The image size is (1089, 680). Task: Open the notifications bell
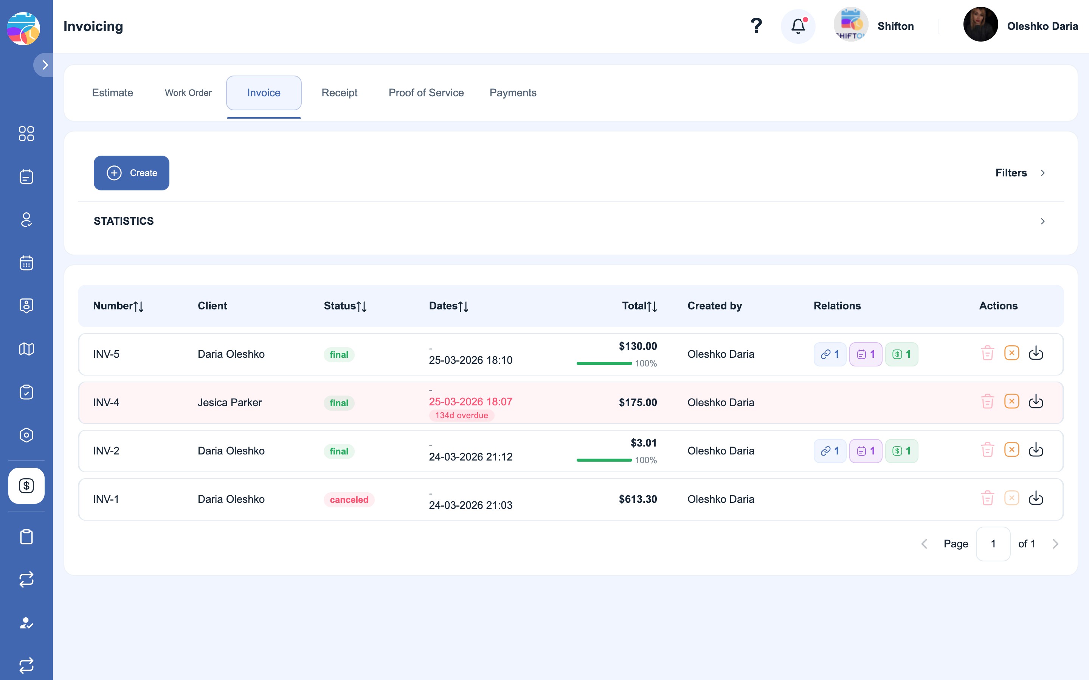coord(798,26)
